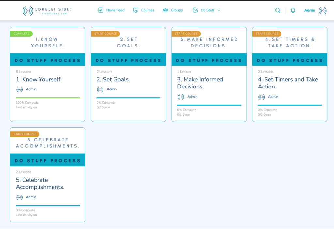Click Admin author name on Set Timers card

click(x=273, y=97)
